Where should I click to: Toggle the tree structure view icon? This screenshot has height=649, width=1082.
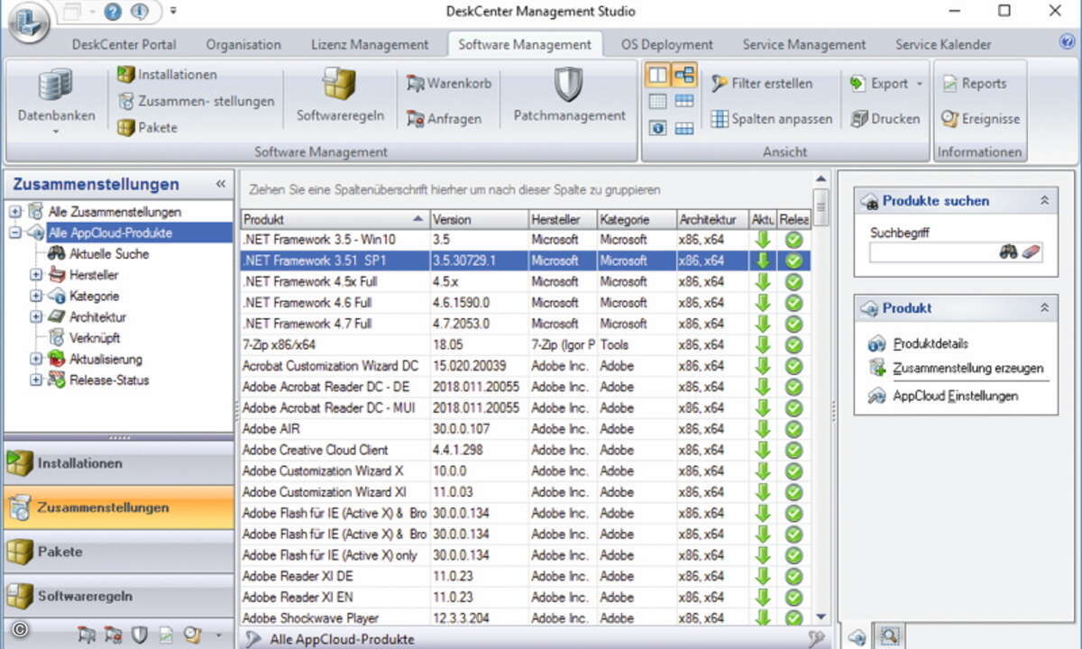684,75
